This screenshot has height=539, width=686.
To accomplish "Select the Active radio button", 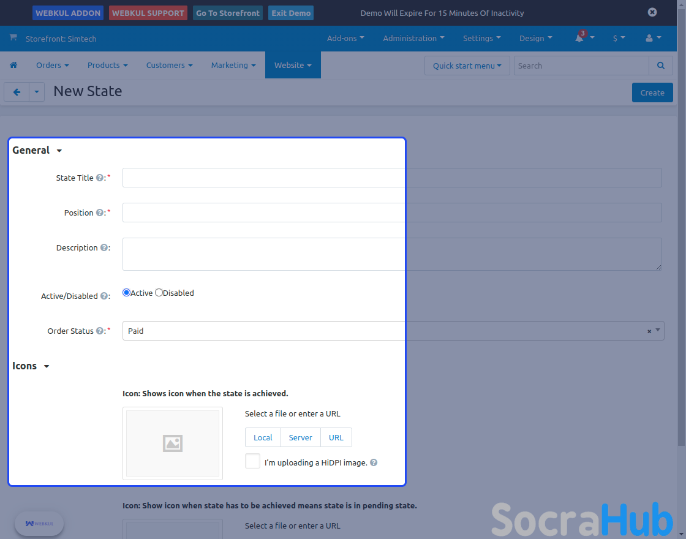I will (126, 293).
